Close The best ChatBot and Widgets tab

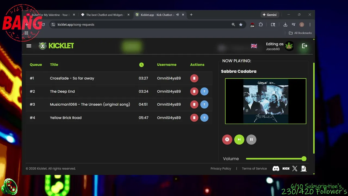click(128, 15)
